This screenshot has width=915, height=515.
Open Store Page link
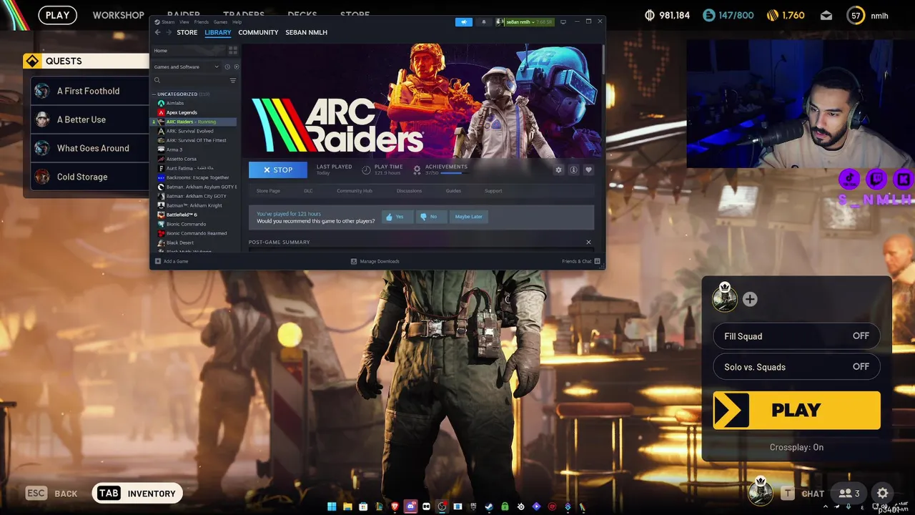[x=268, y=191]
